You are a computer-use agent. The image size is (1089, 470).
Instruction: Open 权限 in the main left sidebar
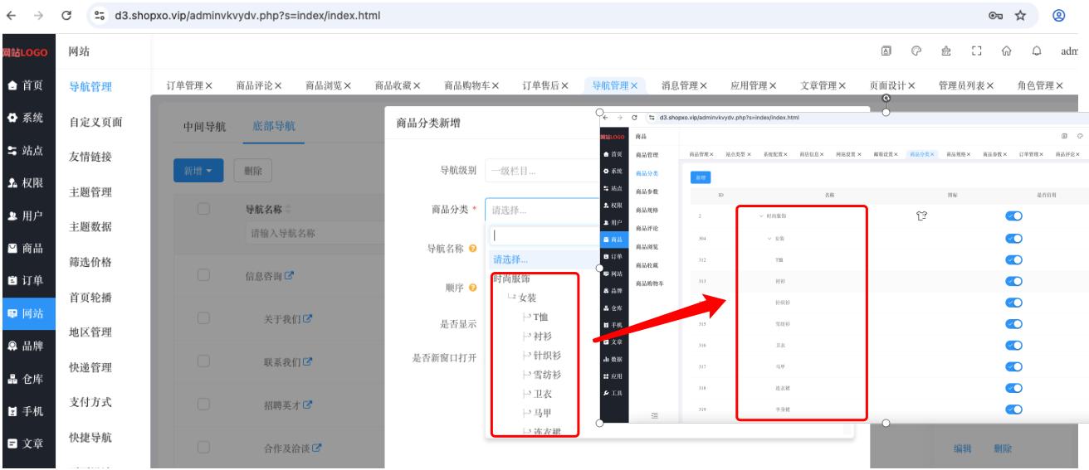[x=25, y=182]
